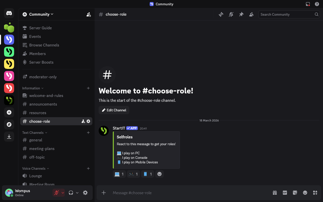
Task: Open the GIF picker
Action: coord(285,193)
